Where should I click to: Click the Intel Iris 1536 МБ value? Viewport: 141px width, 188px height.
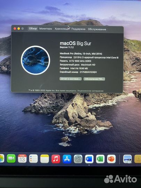[79, 68]
